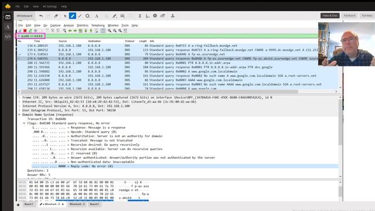This screenshot has width=375, height=211.
Task: Select packet 291 No such name response row
Action: 178,76
